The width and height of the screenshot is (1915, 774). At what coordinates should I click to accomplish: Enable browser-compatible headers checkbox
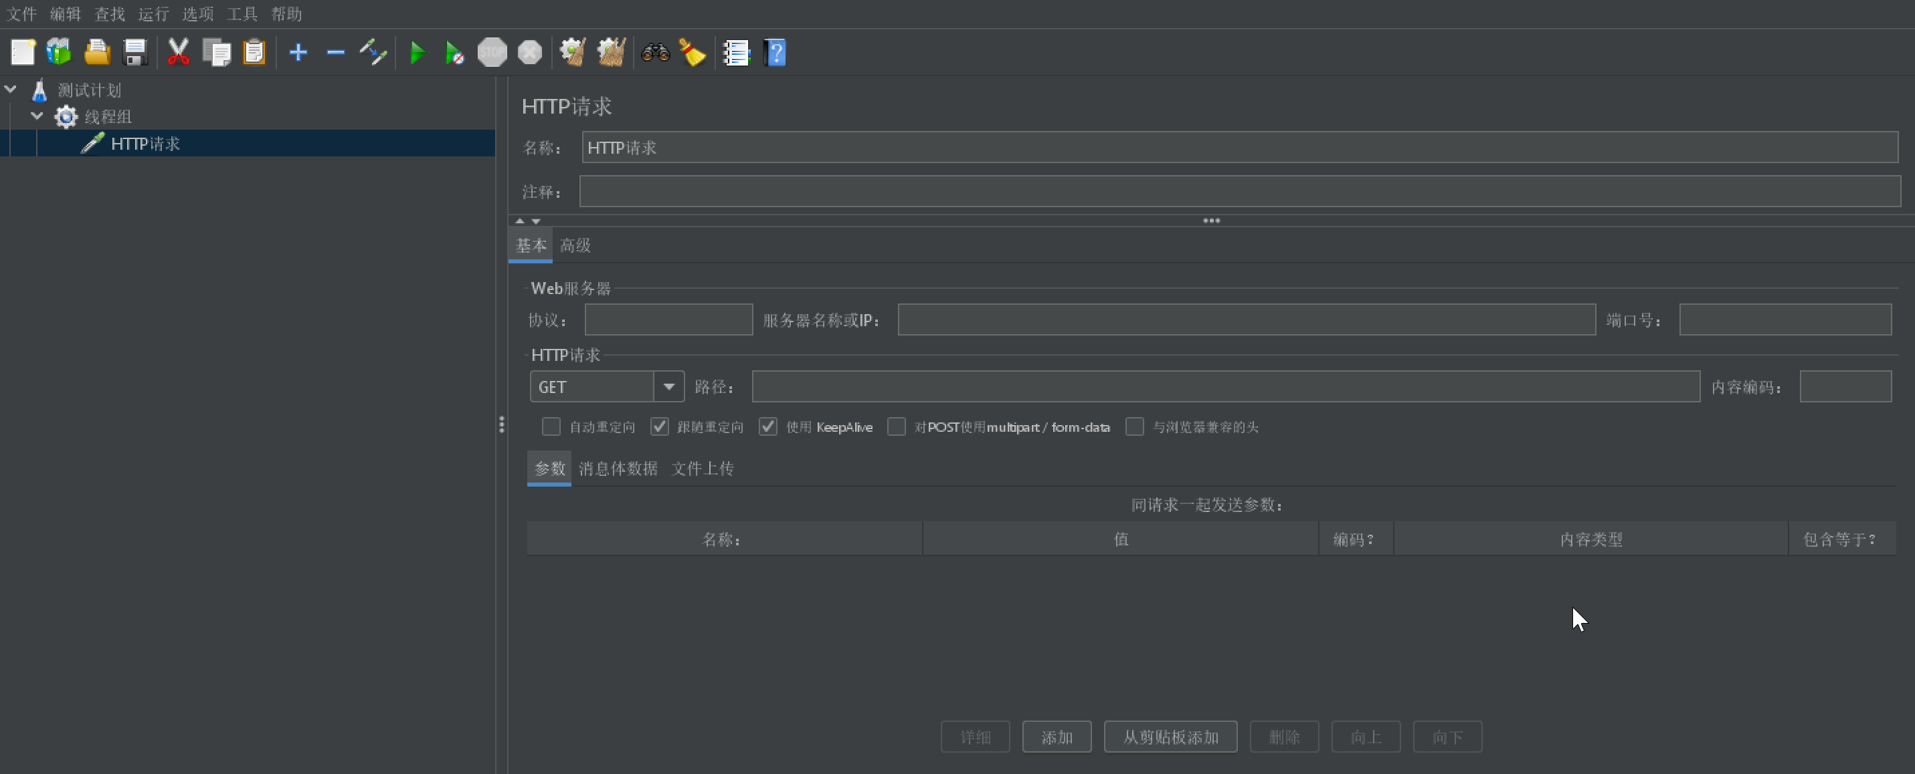[1134, 426]
